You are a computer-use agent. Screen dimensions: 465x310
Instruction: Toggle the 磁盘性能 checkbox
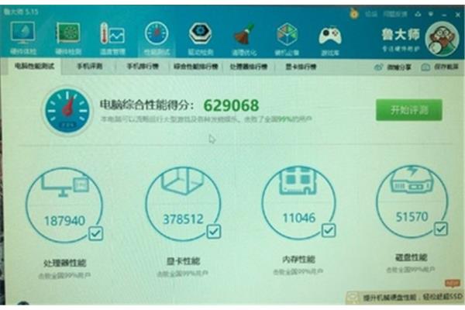point(441,229)
